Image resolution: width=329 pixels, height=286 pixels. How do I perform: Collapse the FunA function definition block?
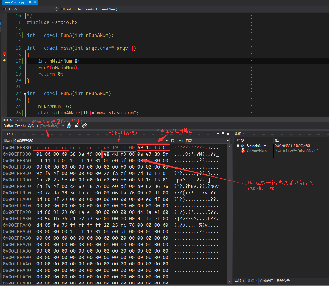click(x=25, y=93)
